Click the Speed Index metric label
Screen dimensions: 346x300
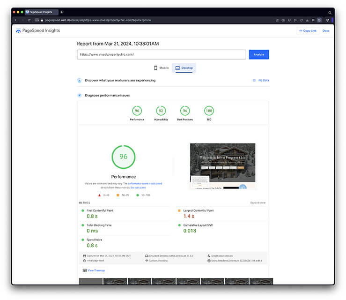(95, 240)
